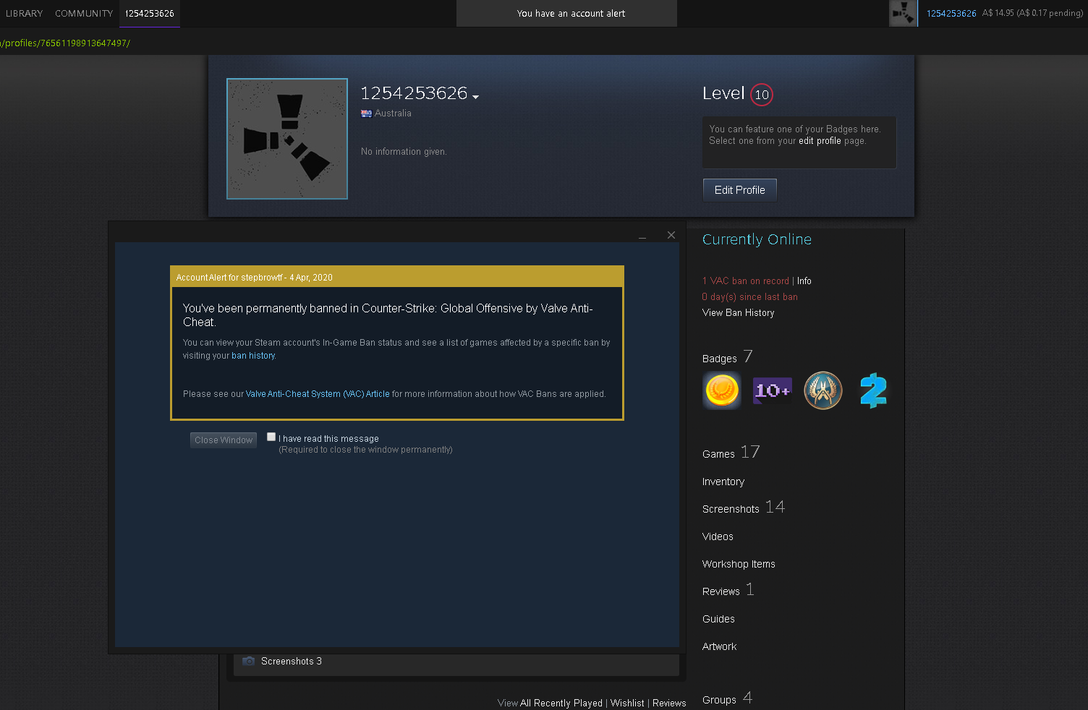This screenshot has height=710, width=1088.
Task: Open the CS:GO service medal badge
Action: click(x=823, y=390)
